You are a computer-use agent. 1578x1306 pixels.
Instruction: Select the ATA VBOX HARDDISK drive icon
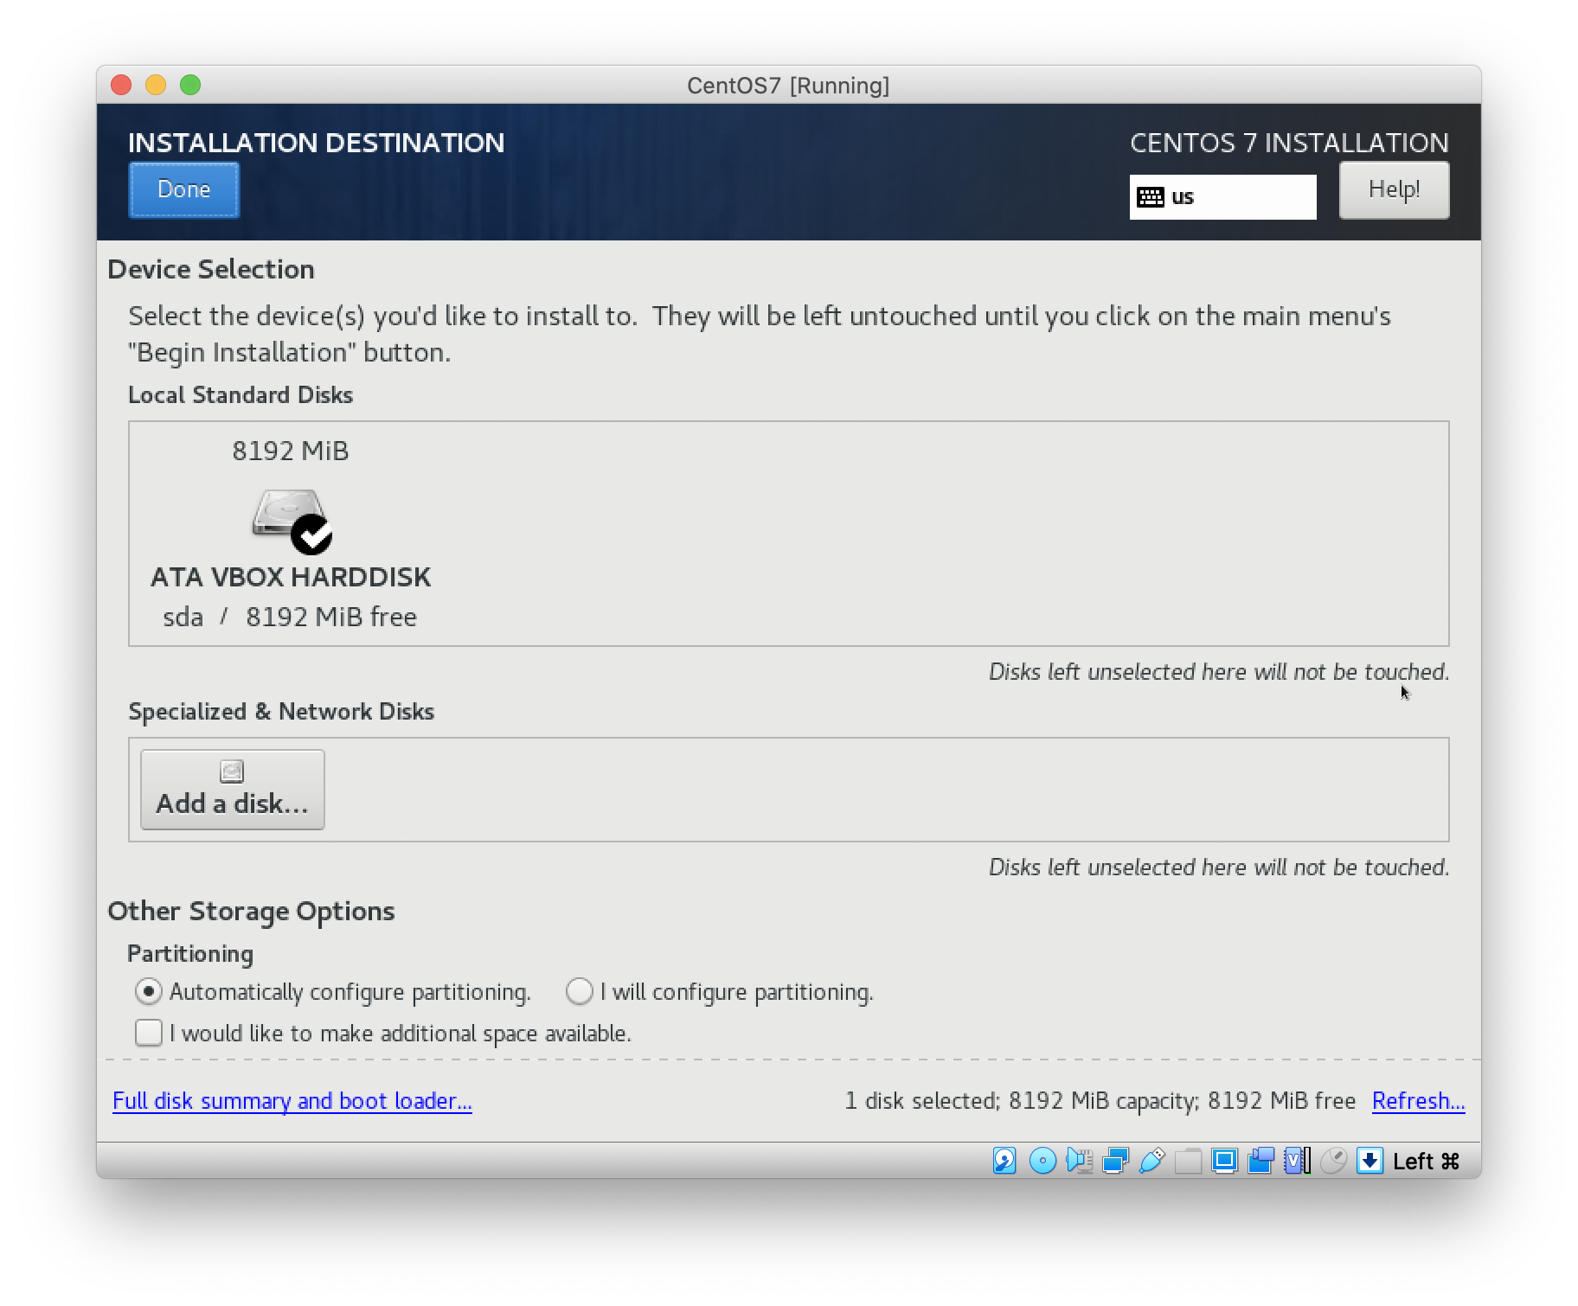(x=292, y=521)
